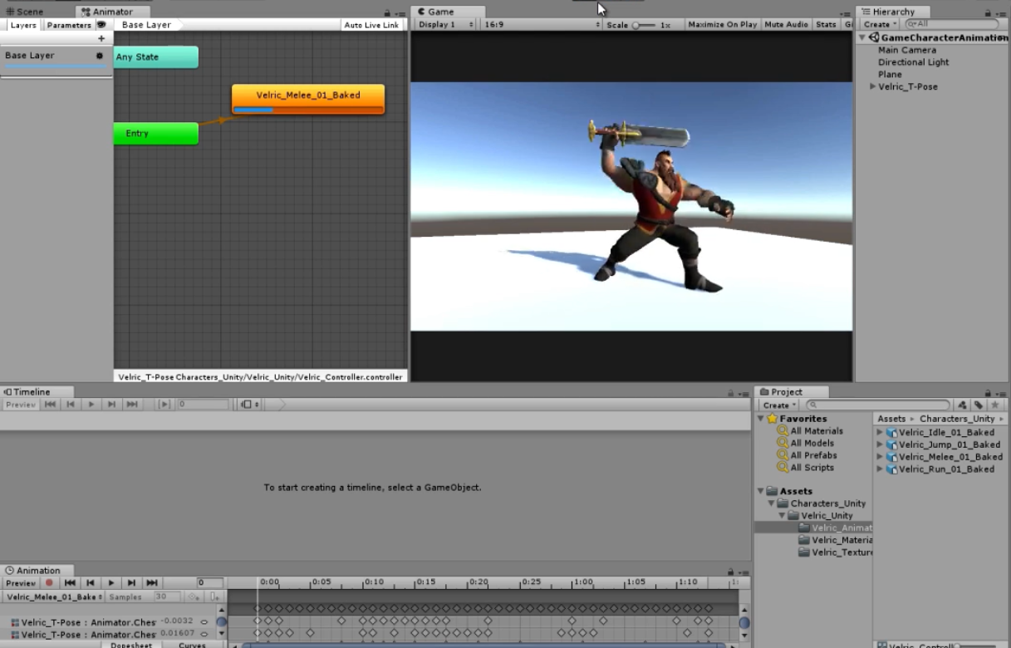Select the Entry node
1011x648 pixels.
(x=156, y=134)
